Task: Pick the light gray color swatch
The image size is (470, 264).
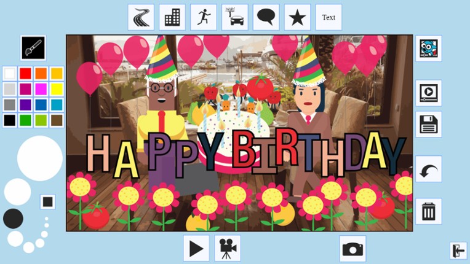Action: pos(10,89)
